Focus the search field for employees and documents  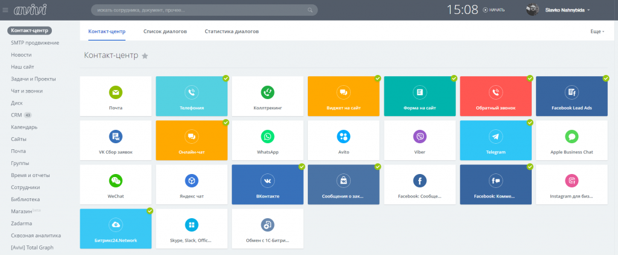[x=204, y=10]
